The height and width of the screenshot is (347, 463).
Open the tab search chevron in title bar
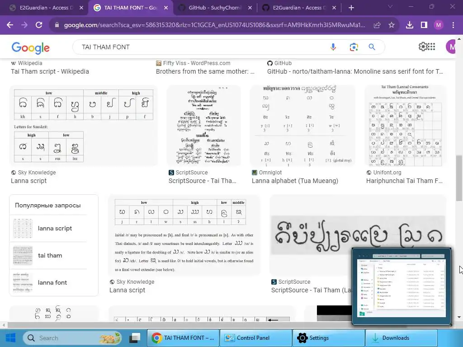pos(390,6)
